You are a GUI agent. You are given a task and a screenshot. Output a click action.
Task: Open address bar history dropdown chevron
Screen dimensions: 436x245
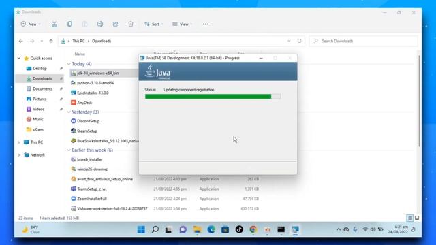coord(289,41)
